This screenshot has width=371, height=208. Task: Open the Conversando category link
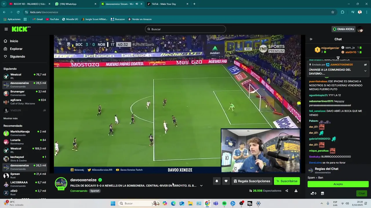(x=79, y=191)
